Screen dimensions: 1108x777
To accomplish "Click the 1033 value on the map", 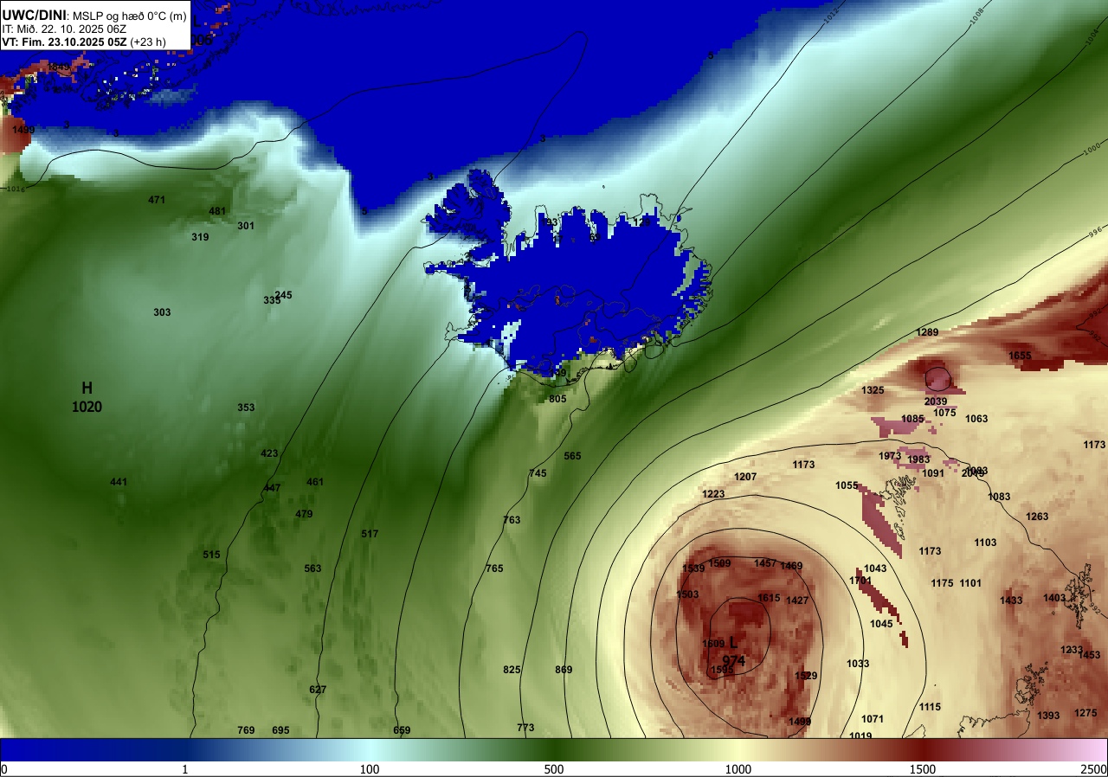I will [858, 664].
